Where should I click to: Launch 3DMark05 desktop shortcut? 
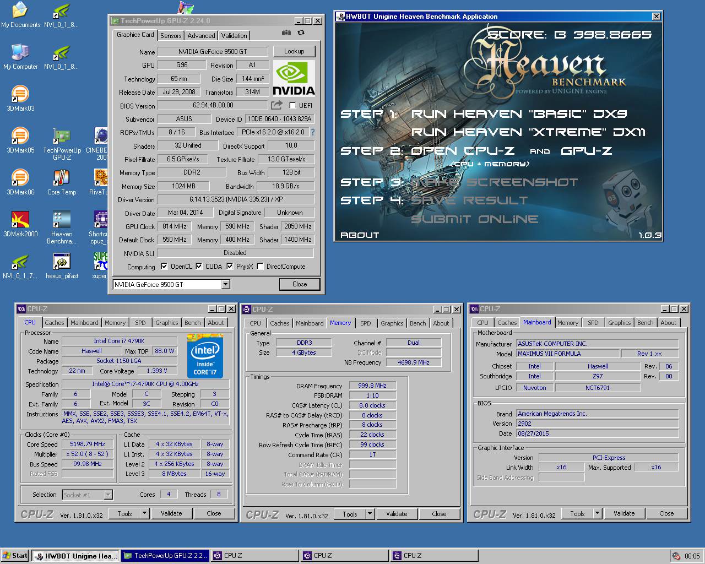20,140
